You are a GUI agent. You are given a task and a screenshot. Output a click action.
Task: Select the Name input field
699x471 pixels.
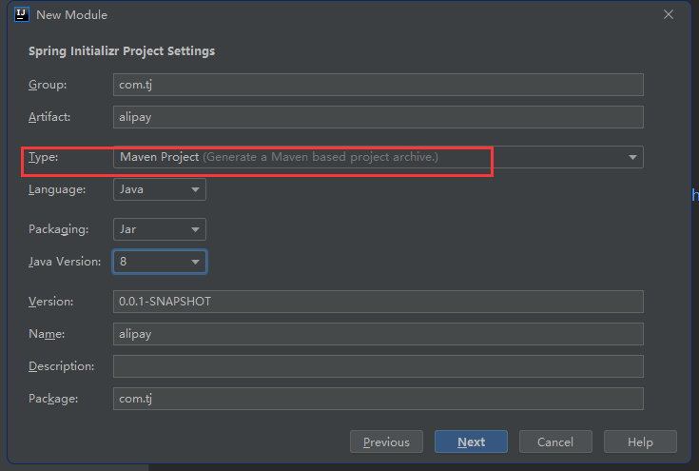(378, 334)
